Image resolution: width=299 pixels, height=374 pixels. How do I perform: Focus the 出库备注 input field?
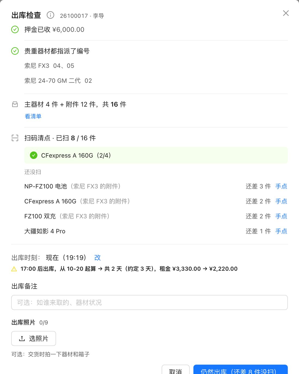(x=149, y=302)
